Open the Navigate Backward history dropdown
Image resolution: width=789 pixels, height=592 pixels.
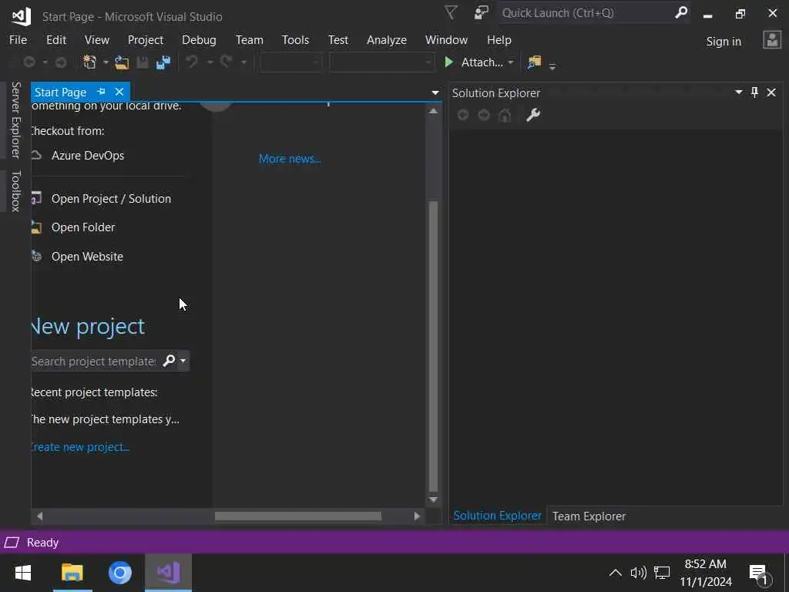(45, 62)
